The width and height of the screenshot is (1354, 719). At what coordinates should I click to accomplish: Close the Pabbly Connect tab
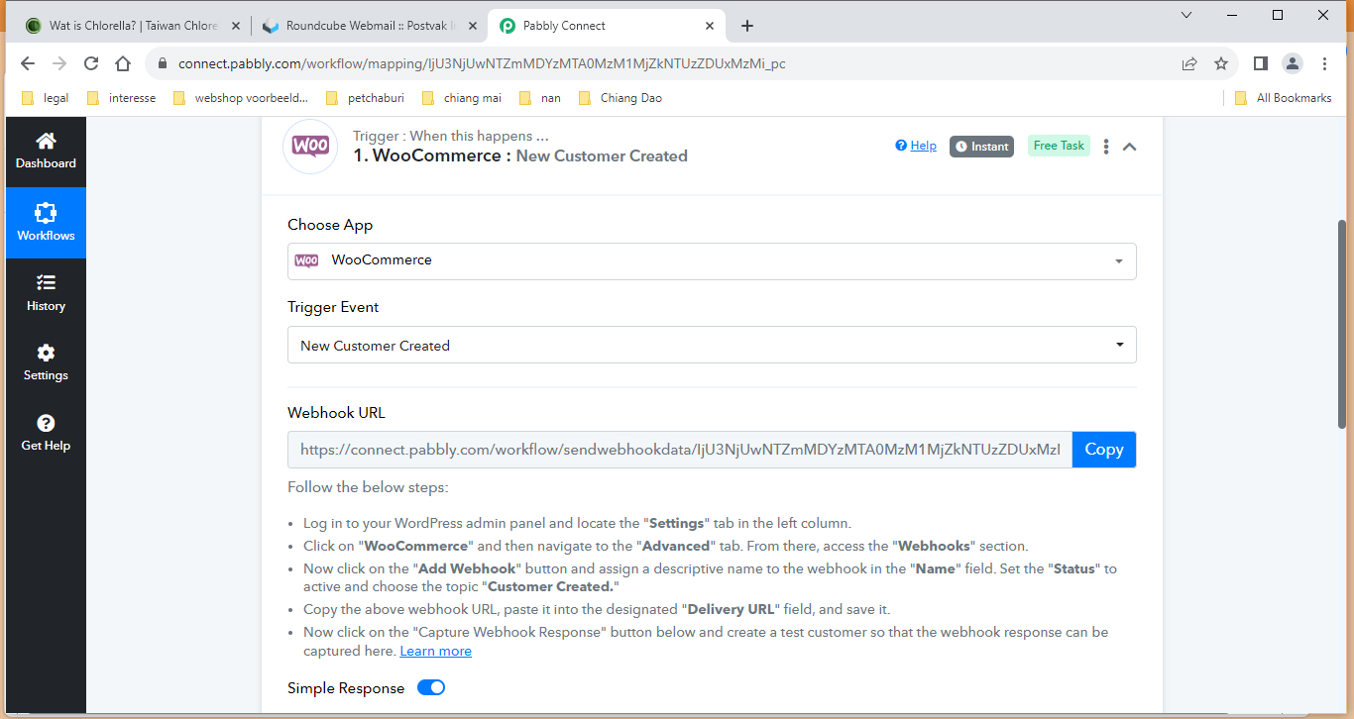click(709, 26)
